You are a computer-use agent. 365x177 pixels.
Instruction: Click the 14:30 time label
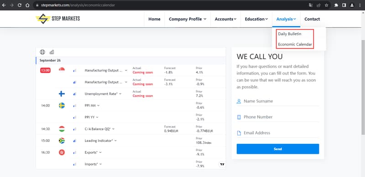click(45, 129)
